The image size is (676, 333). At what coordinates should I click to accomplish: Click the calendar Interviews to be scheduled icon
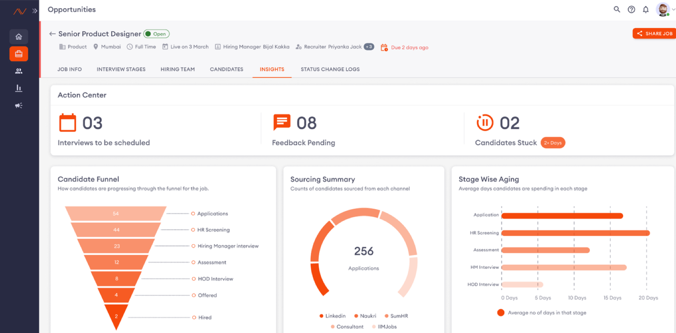click(68, 123)
